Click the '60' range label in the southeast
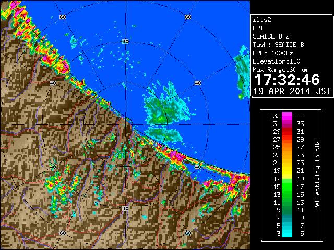 point(188,233)
